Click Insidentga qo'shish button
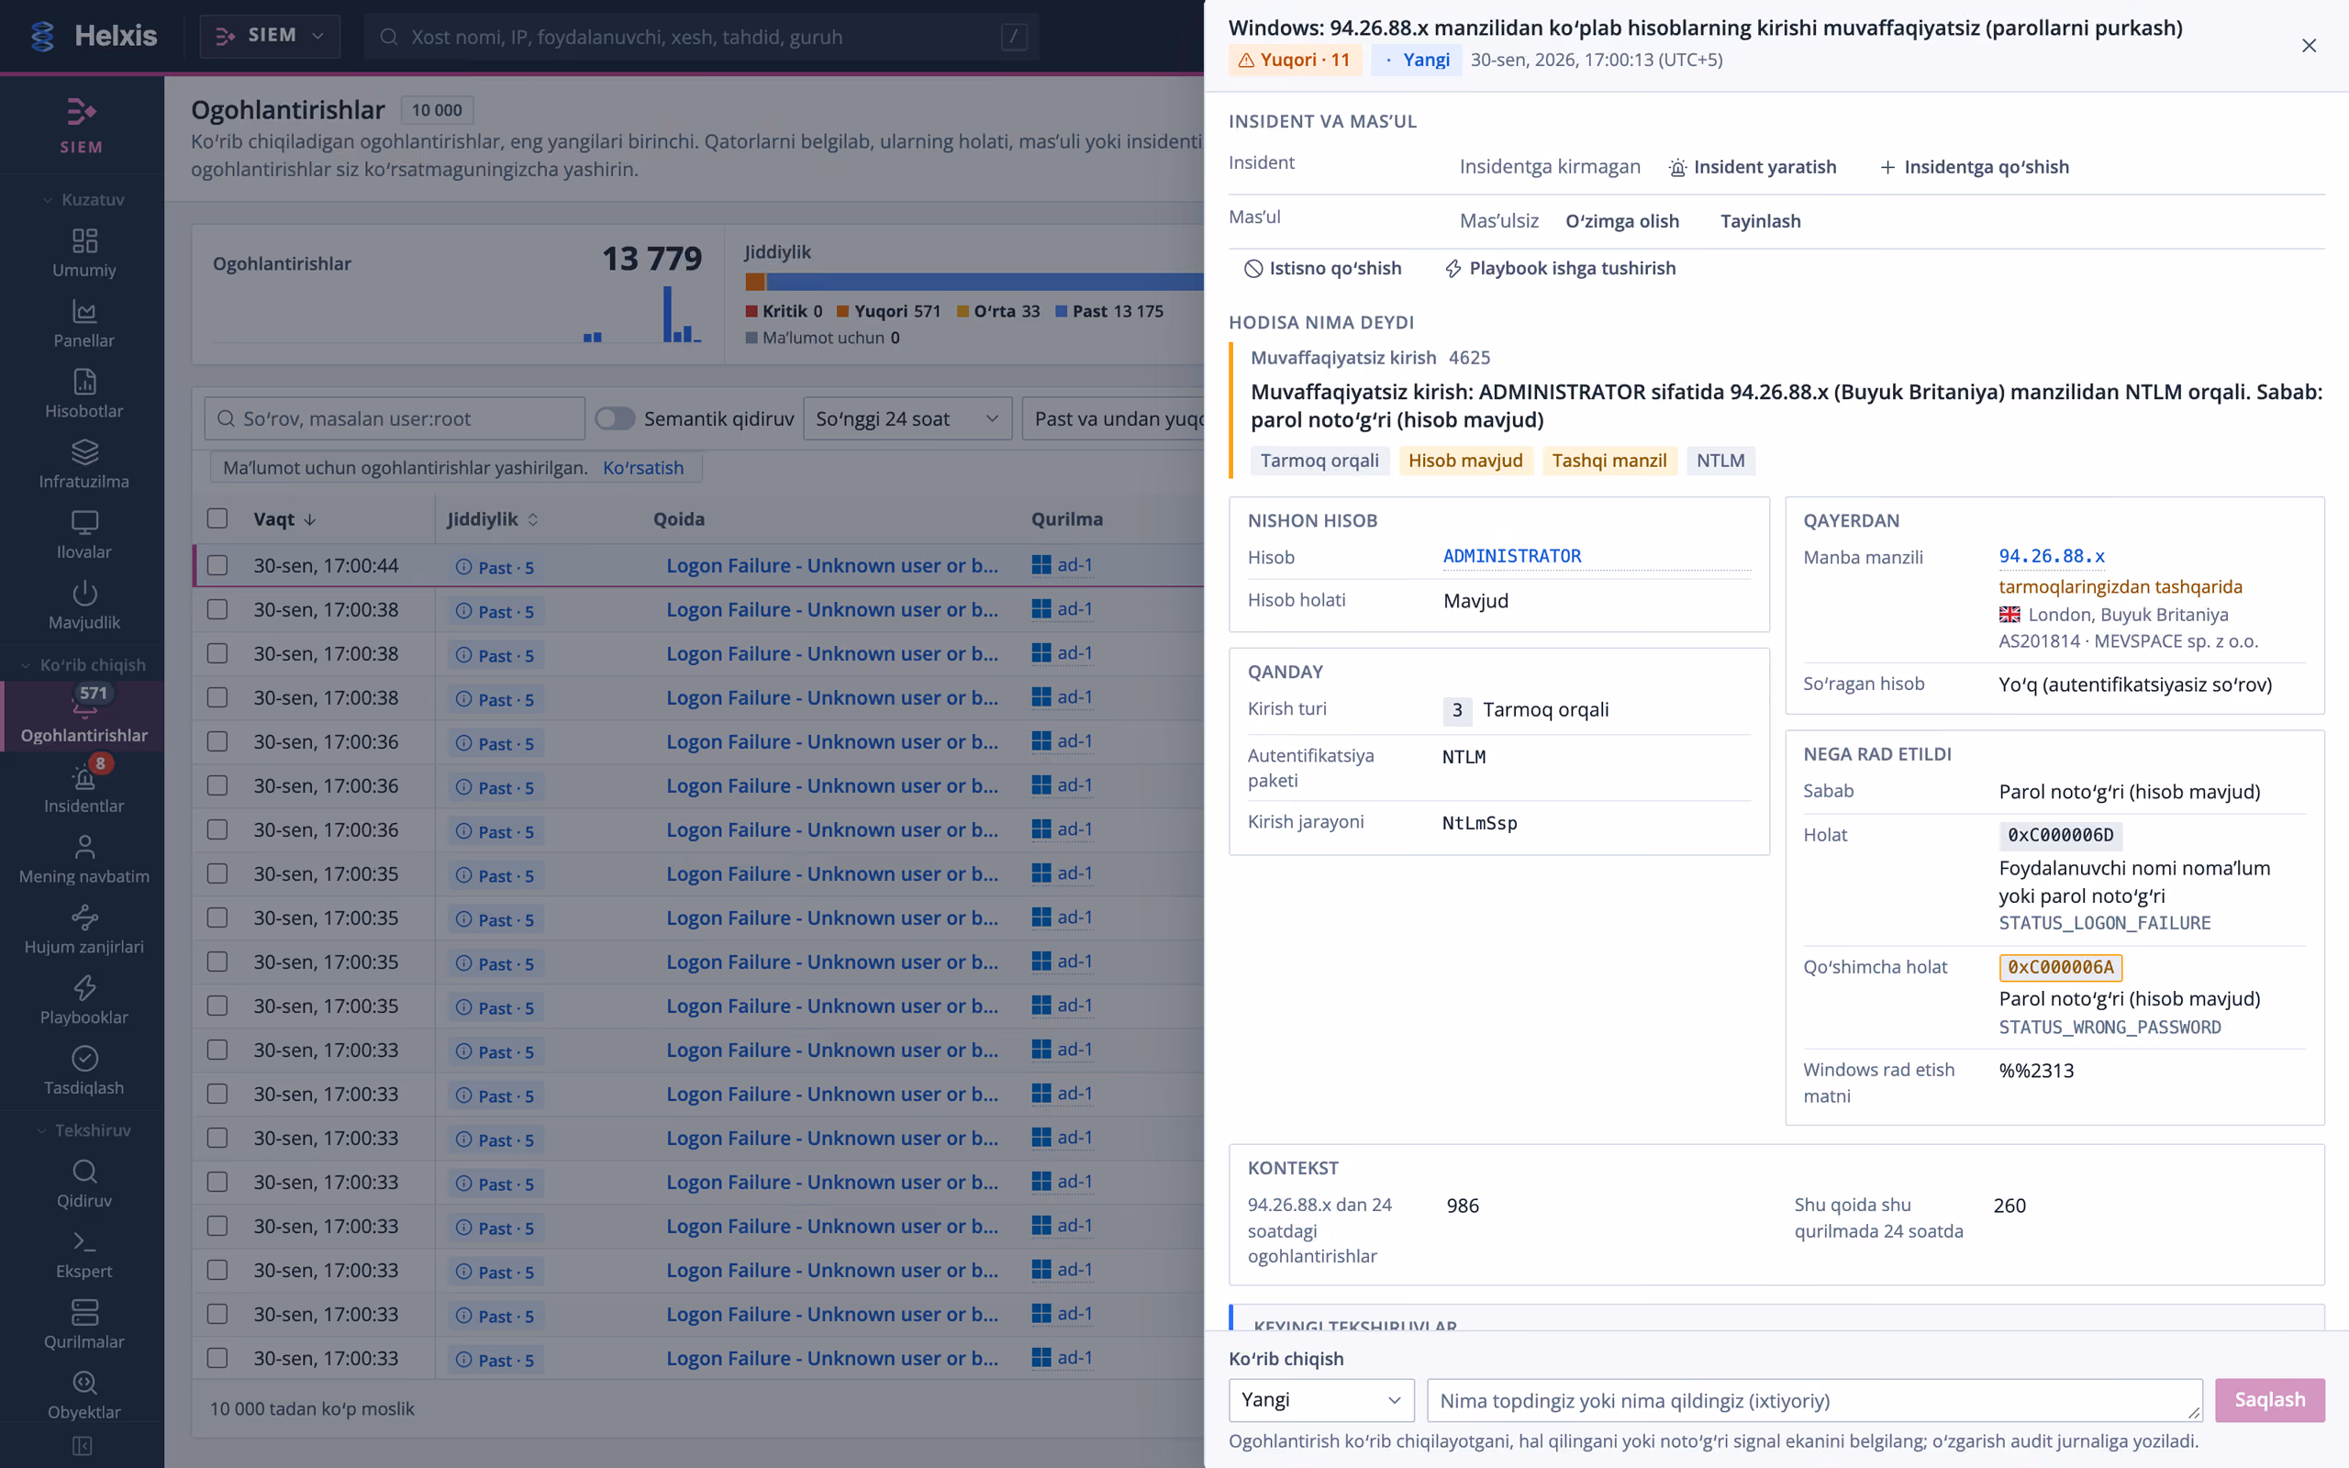Viewport: 2349px width, 1468px height. coord(1975,167)
